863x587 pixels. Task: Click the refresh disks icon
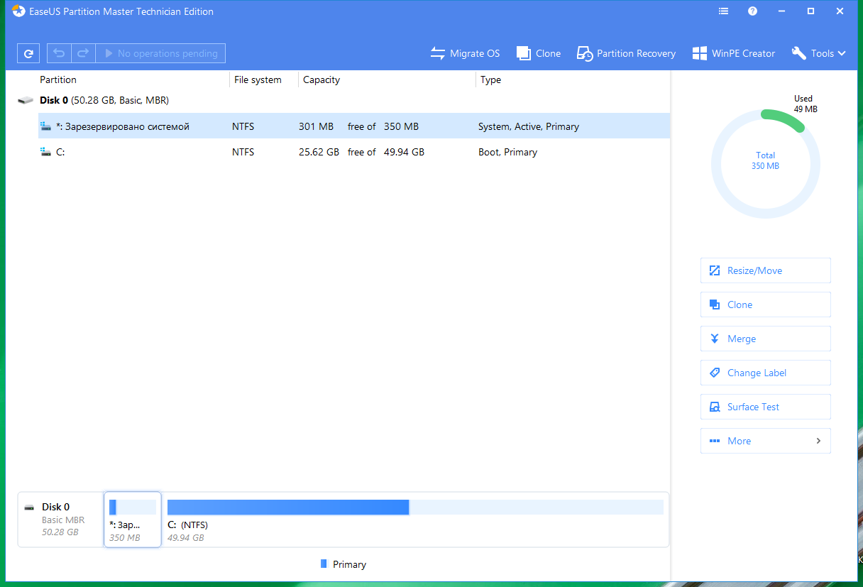pyautogui.click(x=28, y=53)
